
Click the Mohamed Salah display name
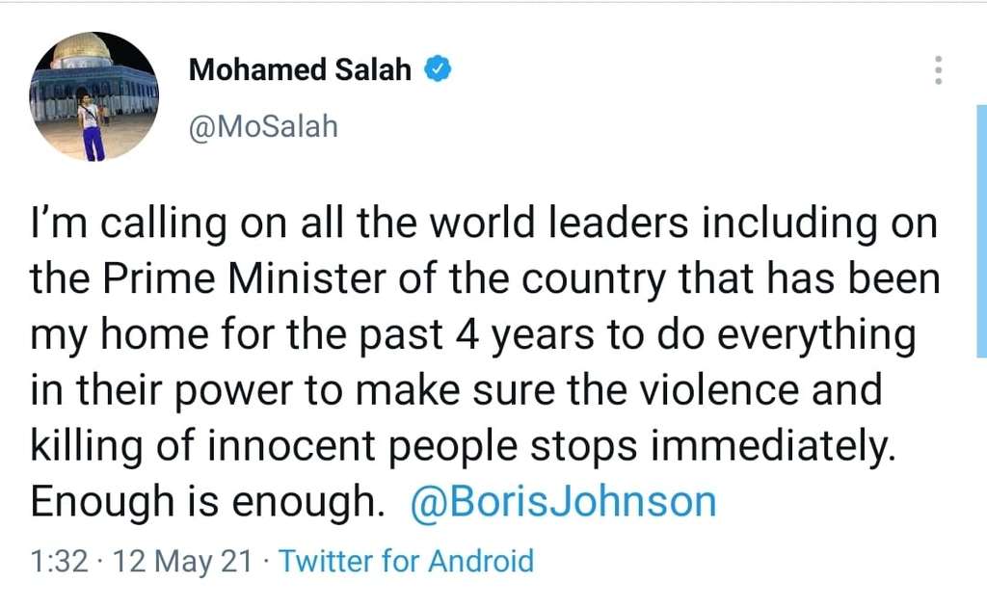(x=300, y=70)
